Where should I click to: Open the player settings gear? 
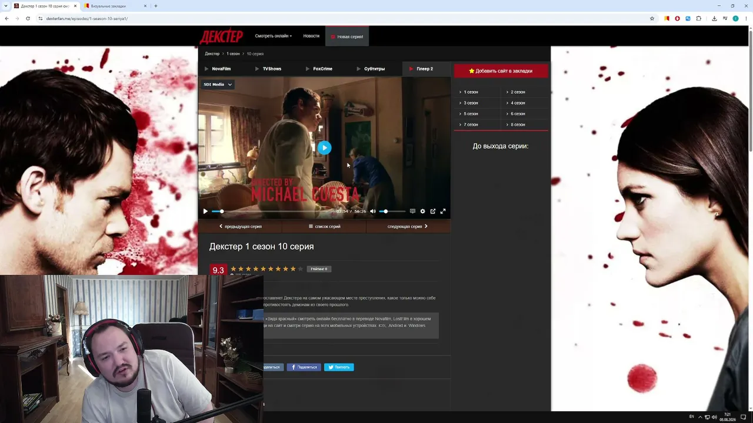(x=422, y=211)
